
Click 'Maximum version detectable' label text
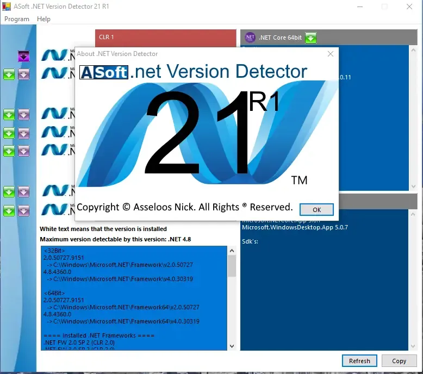point(115,239)
